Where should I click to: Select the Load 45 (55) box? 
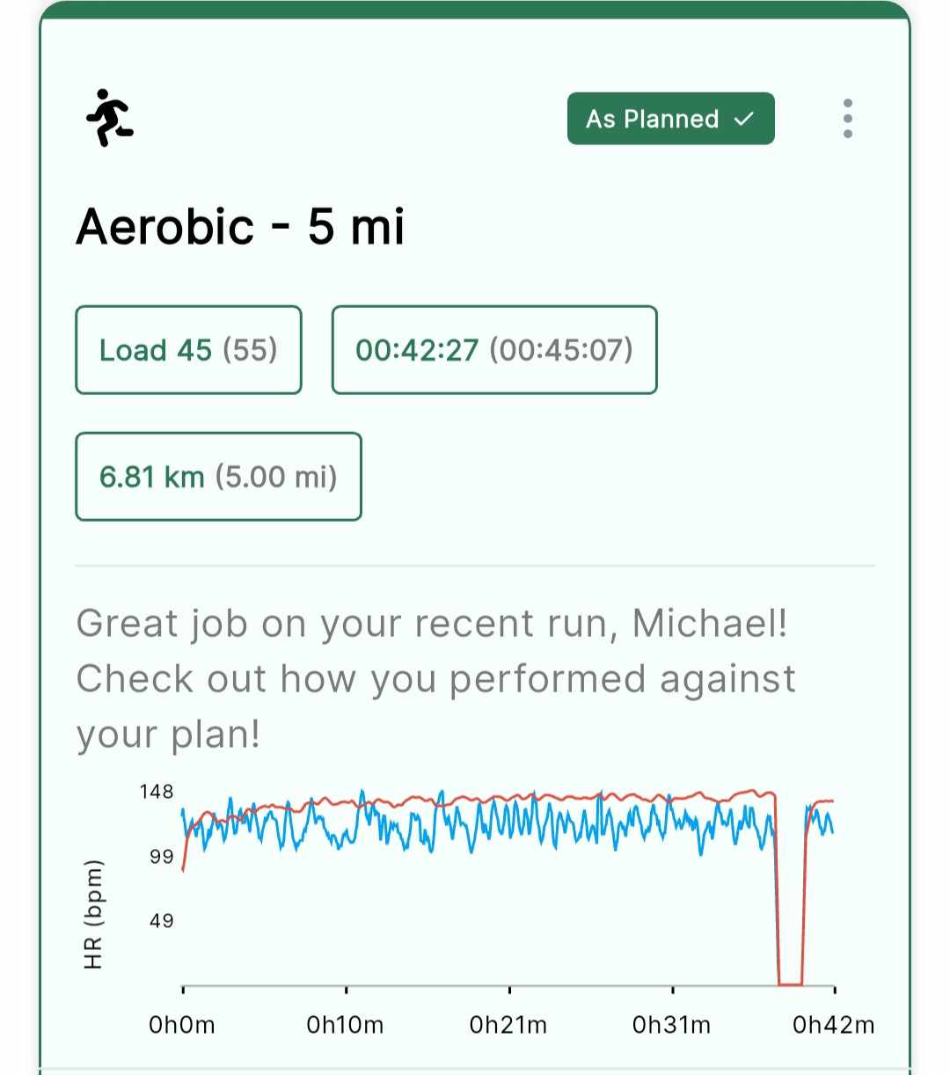point(188,350)
